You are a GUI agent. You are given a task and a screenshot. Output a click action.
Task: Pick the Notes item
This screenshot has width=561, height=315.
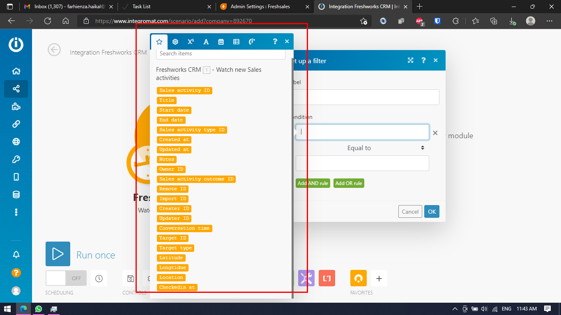point(167,159)
